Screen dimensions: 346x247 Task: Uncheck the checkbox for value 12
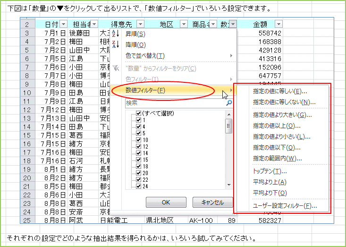(139, 147)
